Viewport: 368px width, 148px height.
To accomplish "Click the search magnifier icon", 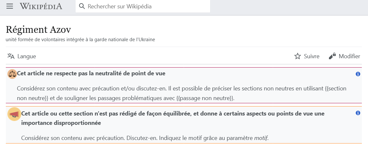I will (x=82, y=6).
